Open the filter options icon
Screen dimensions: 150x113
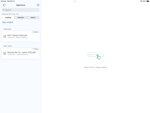click(x=38, y=5)
